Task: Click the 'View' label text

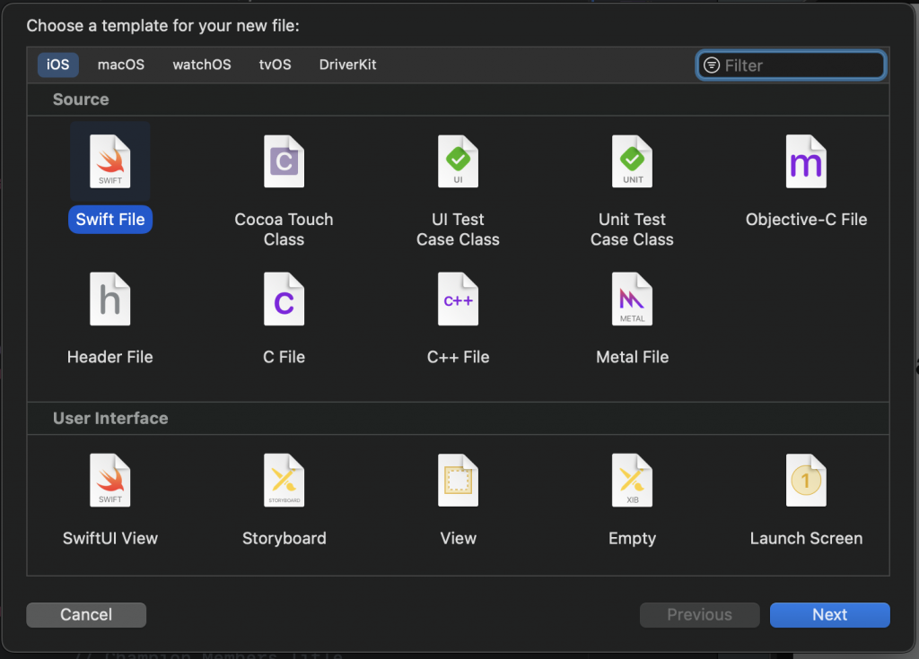Action: tap(459, 538)
